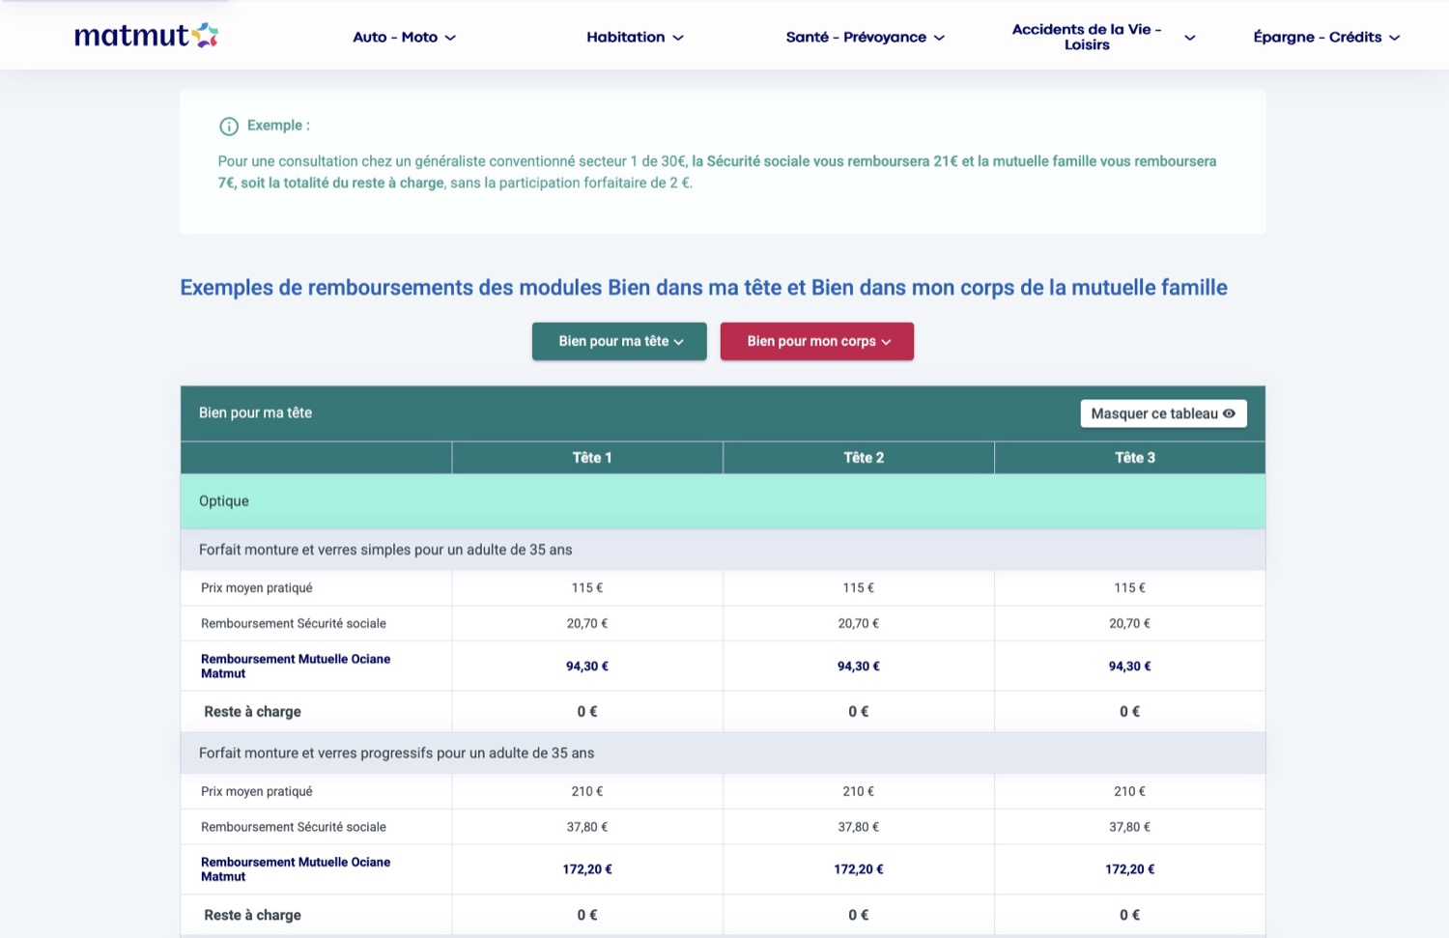Select the Auto - Moto menu item
1449x938 pixels.
(x=395, y=37)
